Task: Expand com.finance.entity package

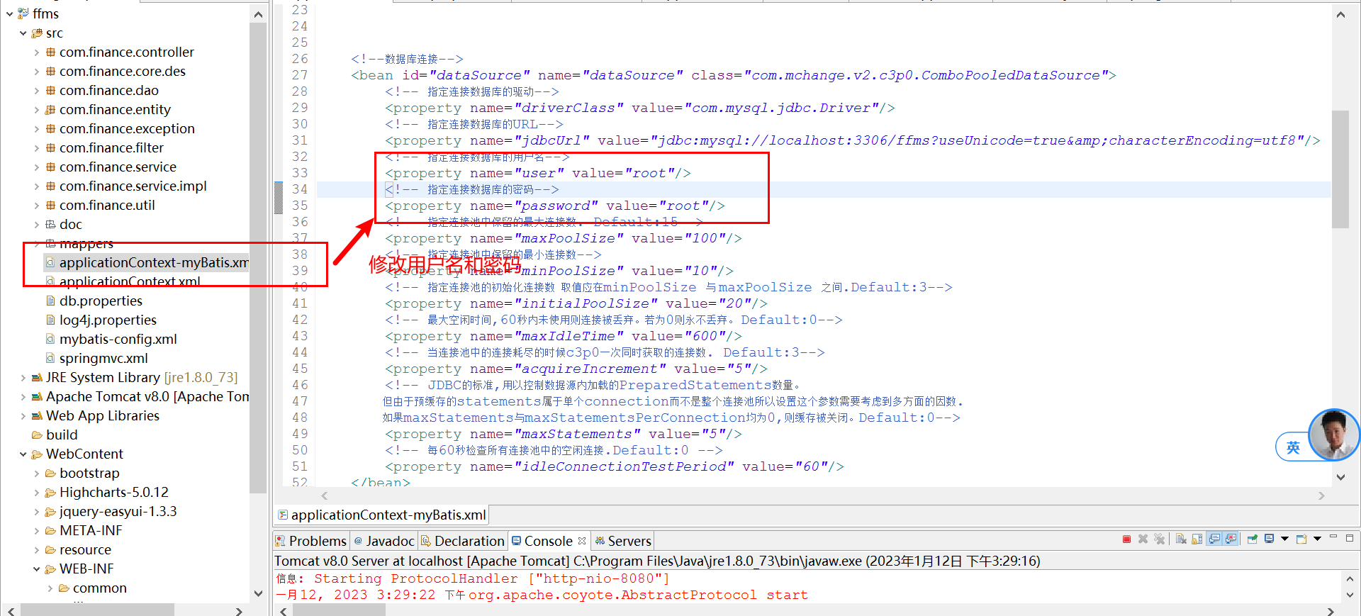Action: [x=37, y=109]
